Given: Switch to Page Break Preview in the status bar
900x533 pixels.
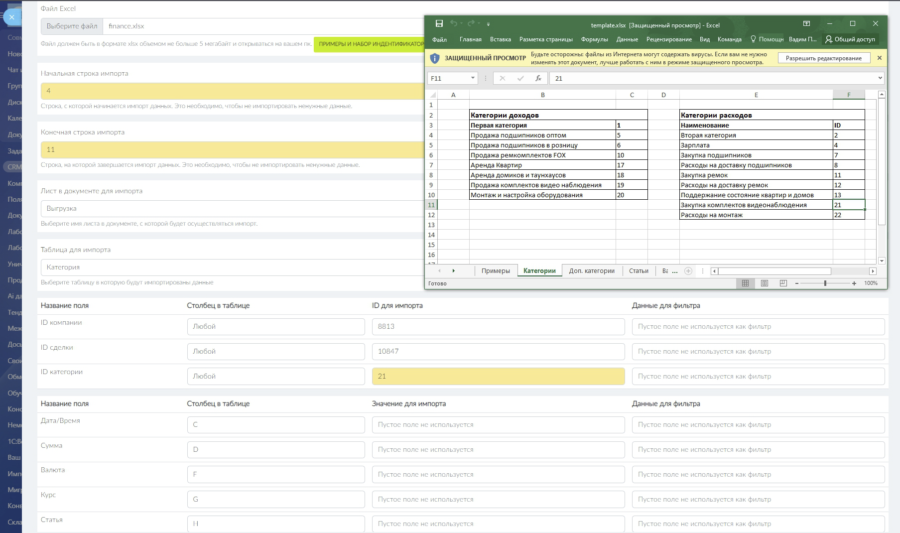Looking at the screenshot, I should tap(783, 283).
